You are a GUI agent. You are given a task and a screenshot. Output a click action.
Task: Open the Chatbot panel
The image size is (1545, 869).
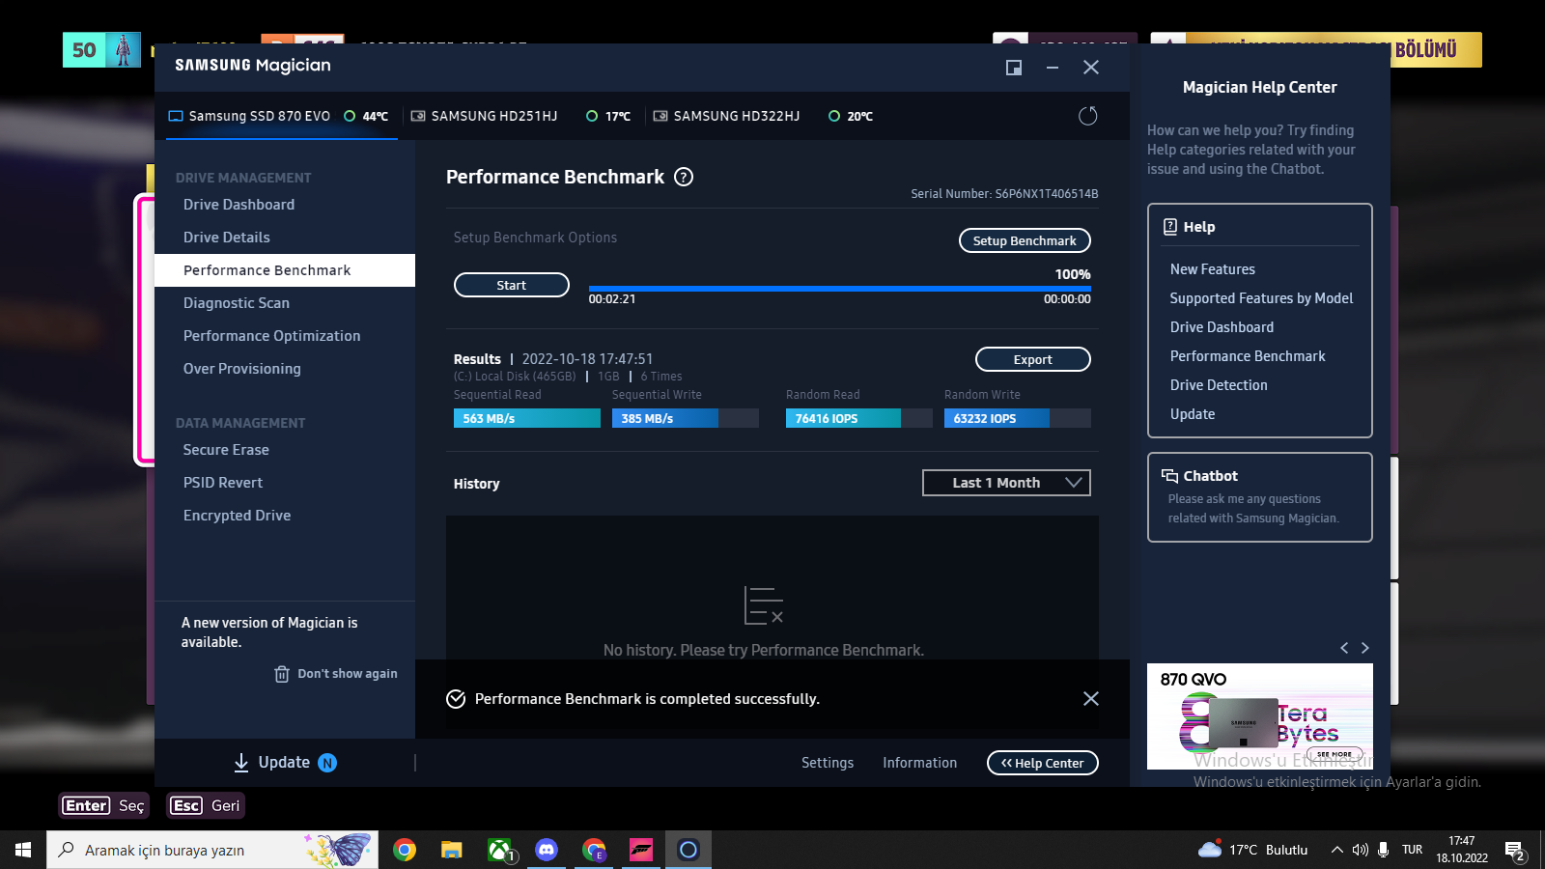click(1260, 497)
